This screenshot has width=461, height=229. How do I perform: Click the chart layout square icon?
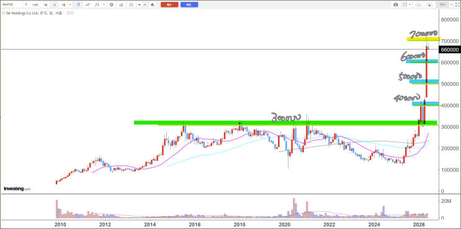click(405, 4)
